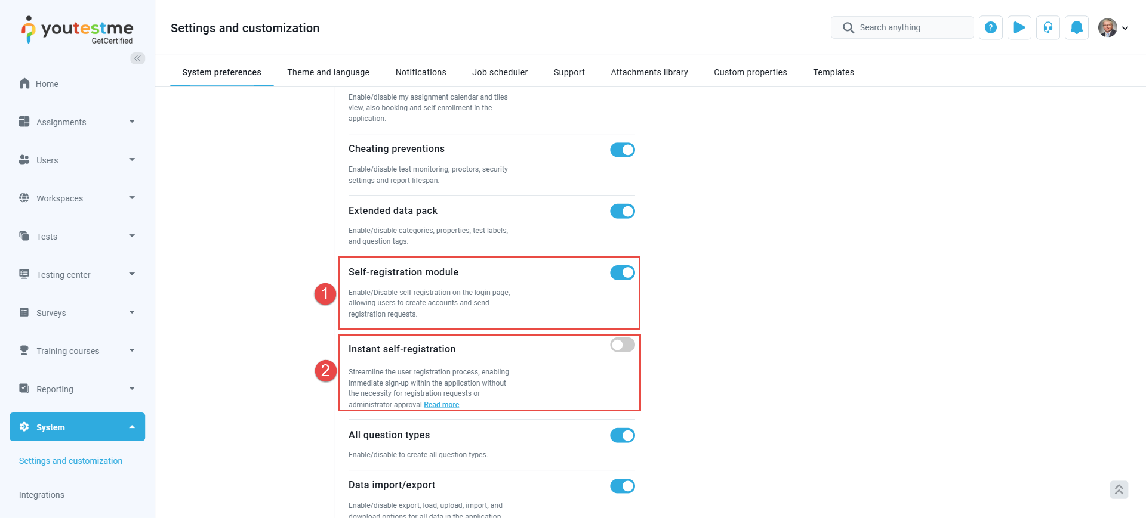Viewport: 1146px width, 518px height.
Task: Collapse the sidebar with double-chevron icon
Action: point(138,58)
